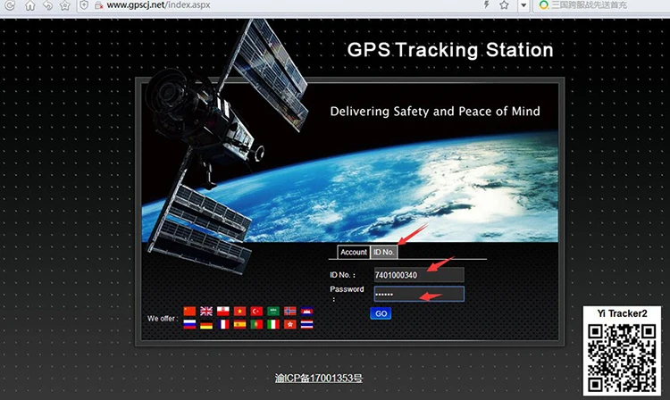The image size is (670, 400).
Task: Click "Delivering Safety and Peace of Mind" text
Action: click(x=435, y=112)
